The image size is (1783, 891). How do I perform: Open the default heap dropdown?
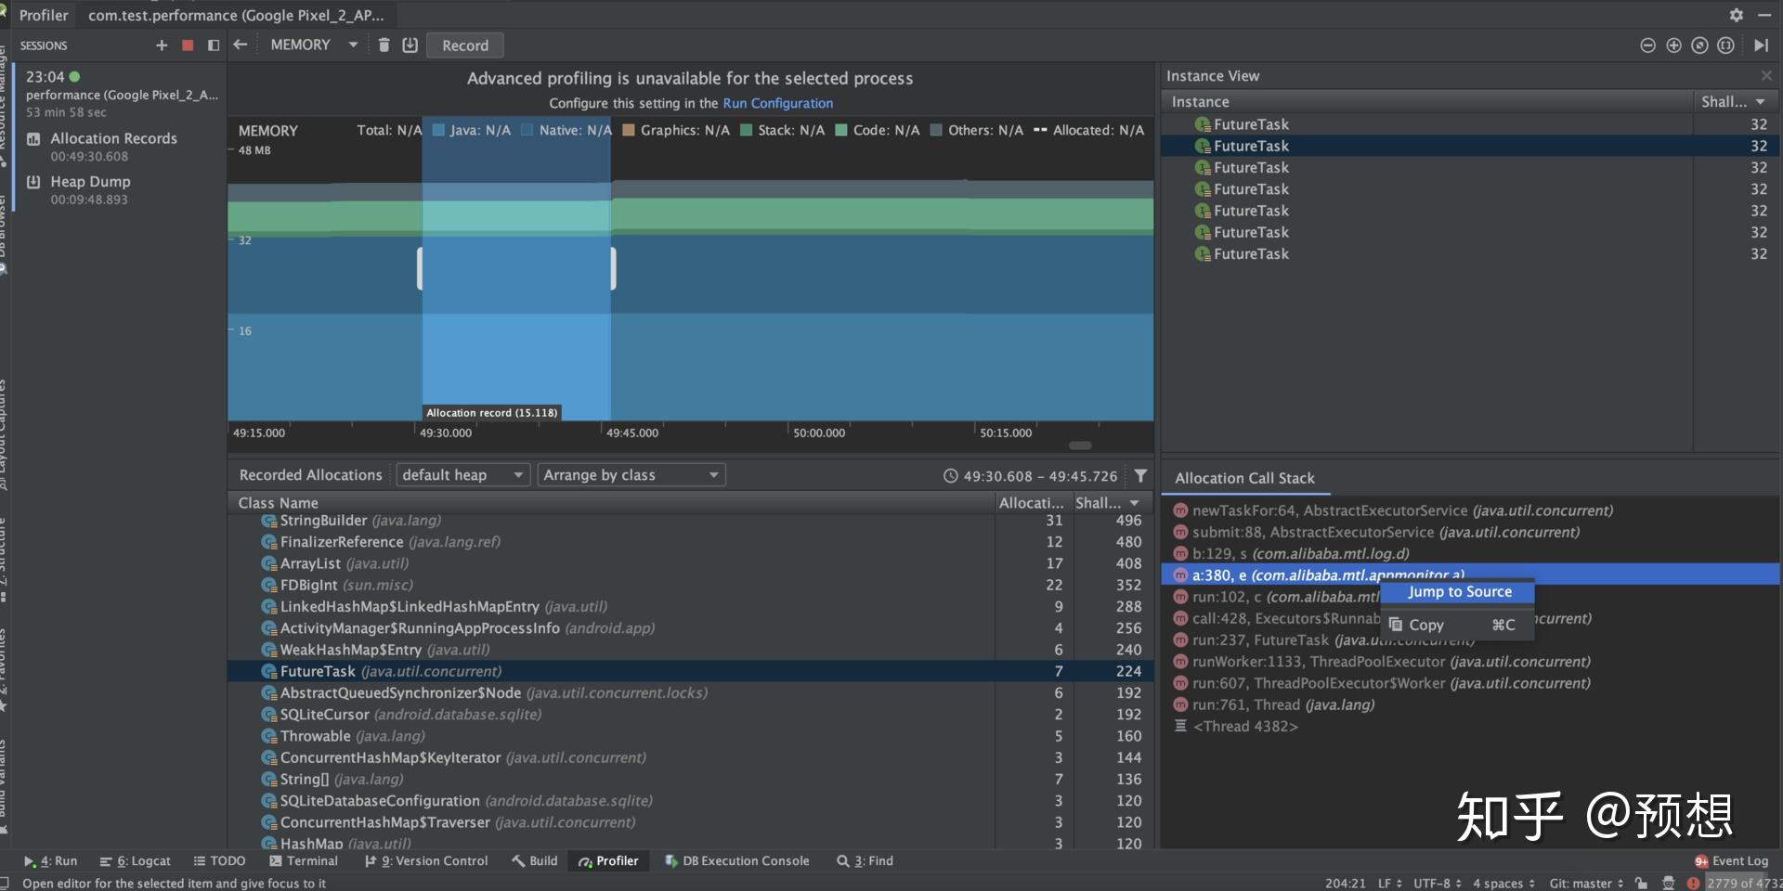click(x=462, y=475)
